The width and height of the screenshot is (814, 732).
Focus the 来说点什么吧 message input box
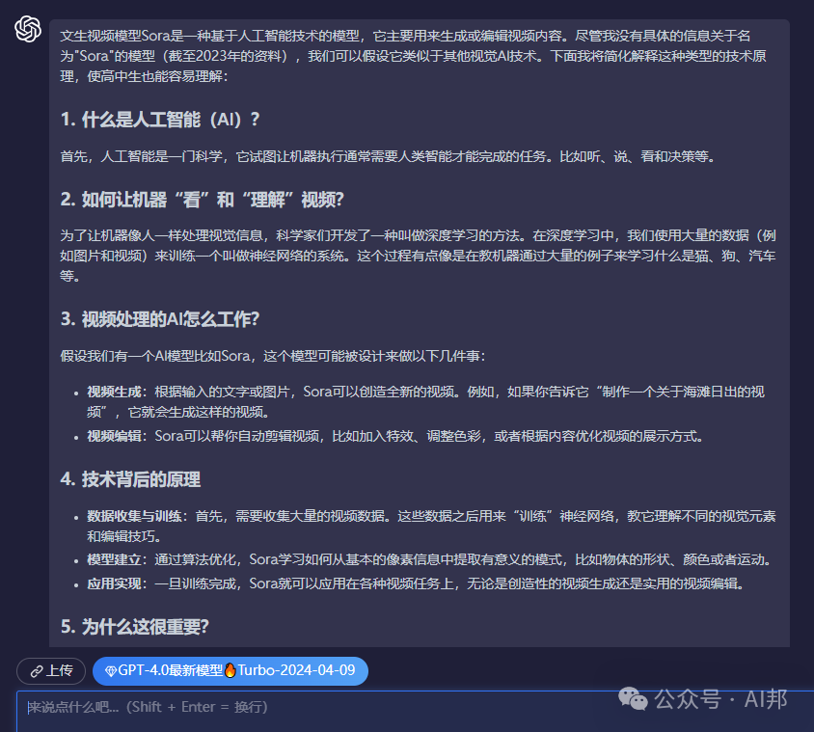(289, 709)
